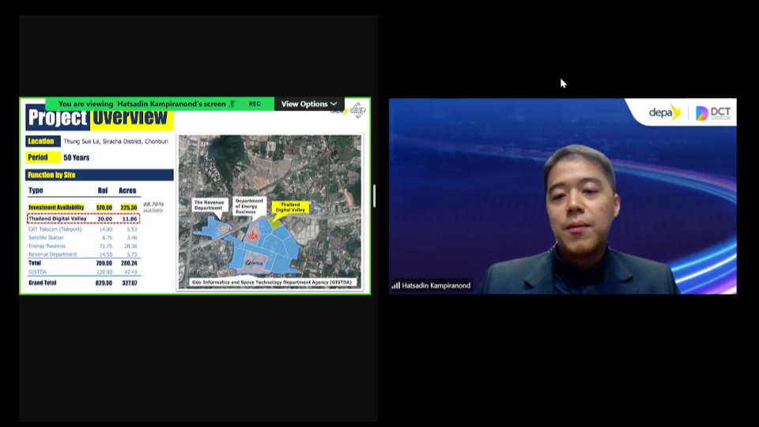Click the annotation pen icon in green banner
Viewport: 759px width, 427px height.
(232, 104)
